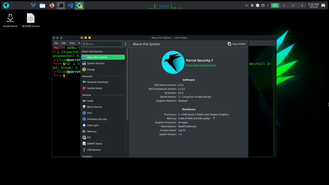This screenshot has height=185, width=329.
Task: Open CPU sidebar entry
Action: click(103, 113)
